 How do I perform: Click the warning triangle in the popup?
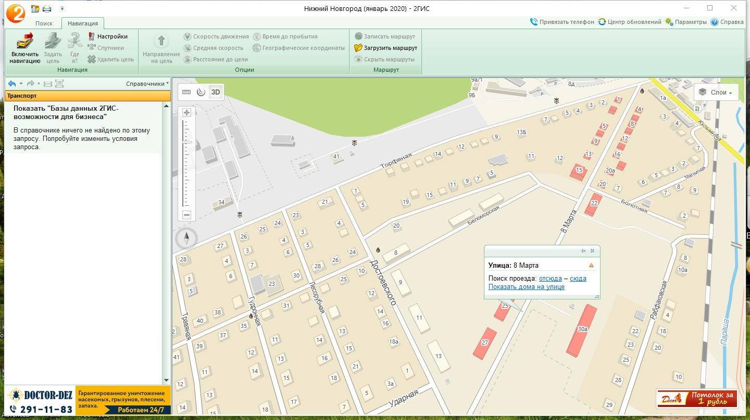(591, 266)
